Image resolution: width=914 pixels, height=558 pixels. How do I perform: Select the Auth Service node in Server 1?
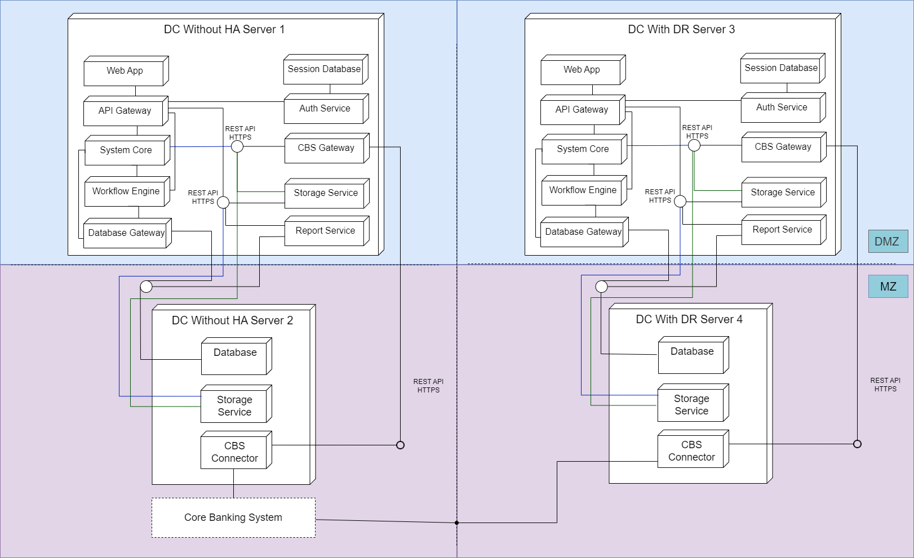(x=326, y=109)
